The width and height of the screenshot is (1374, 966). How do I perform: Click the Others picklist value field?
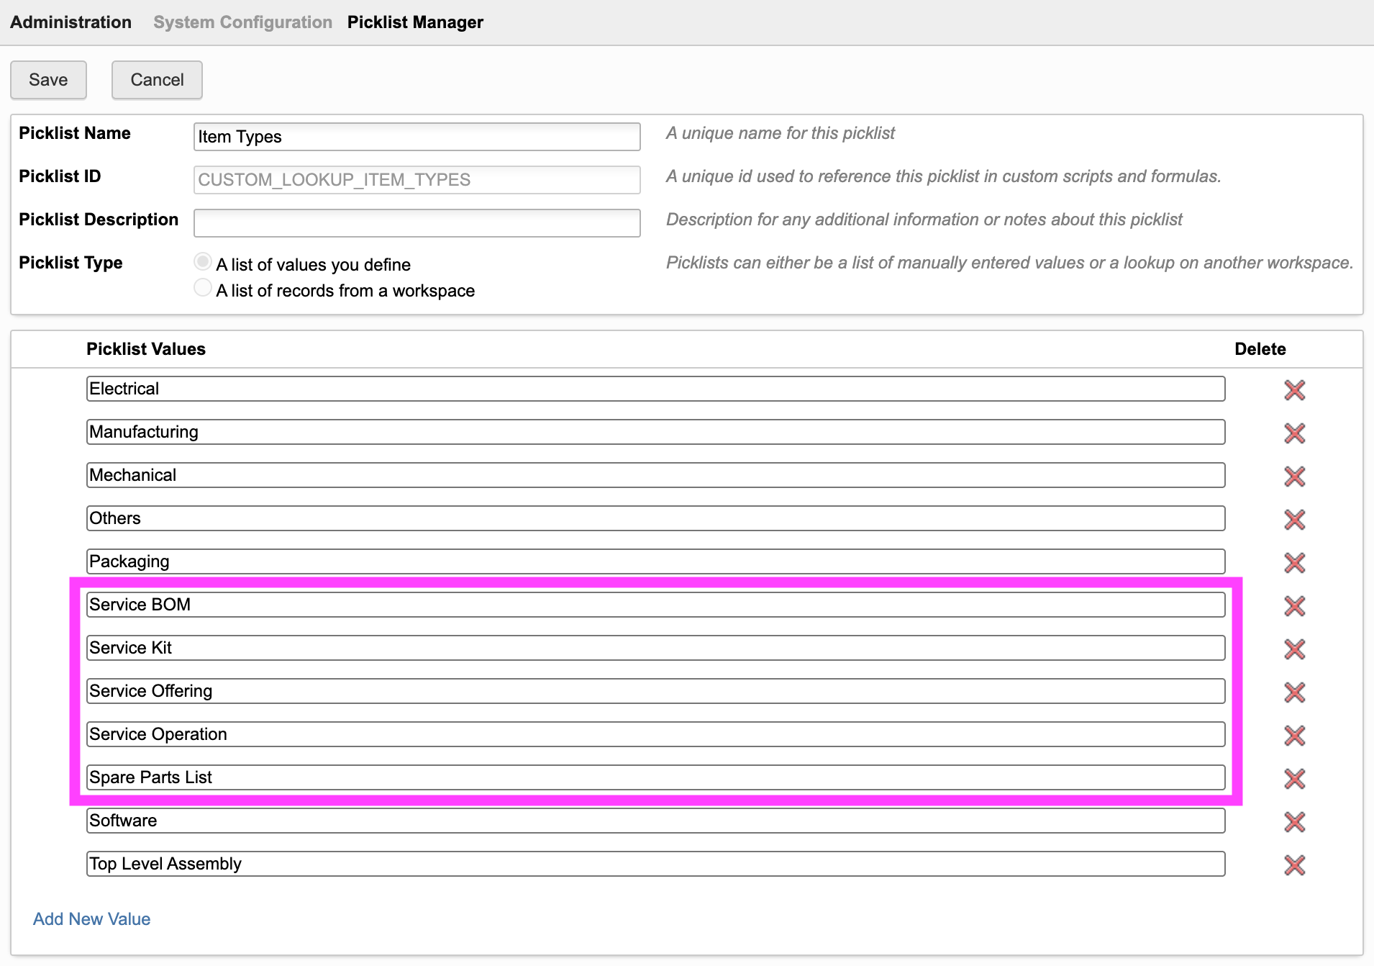point(655,518)
